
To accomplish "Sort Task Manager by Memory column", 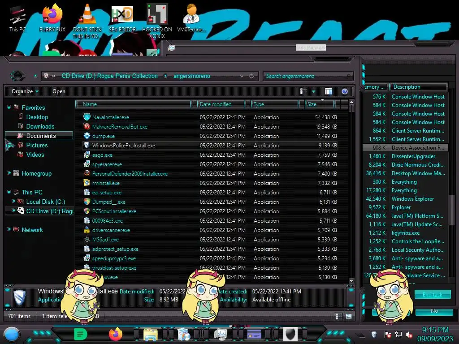I will tap(375, 87).
